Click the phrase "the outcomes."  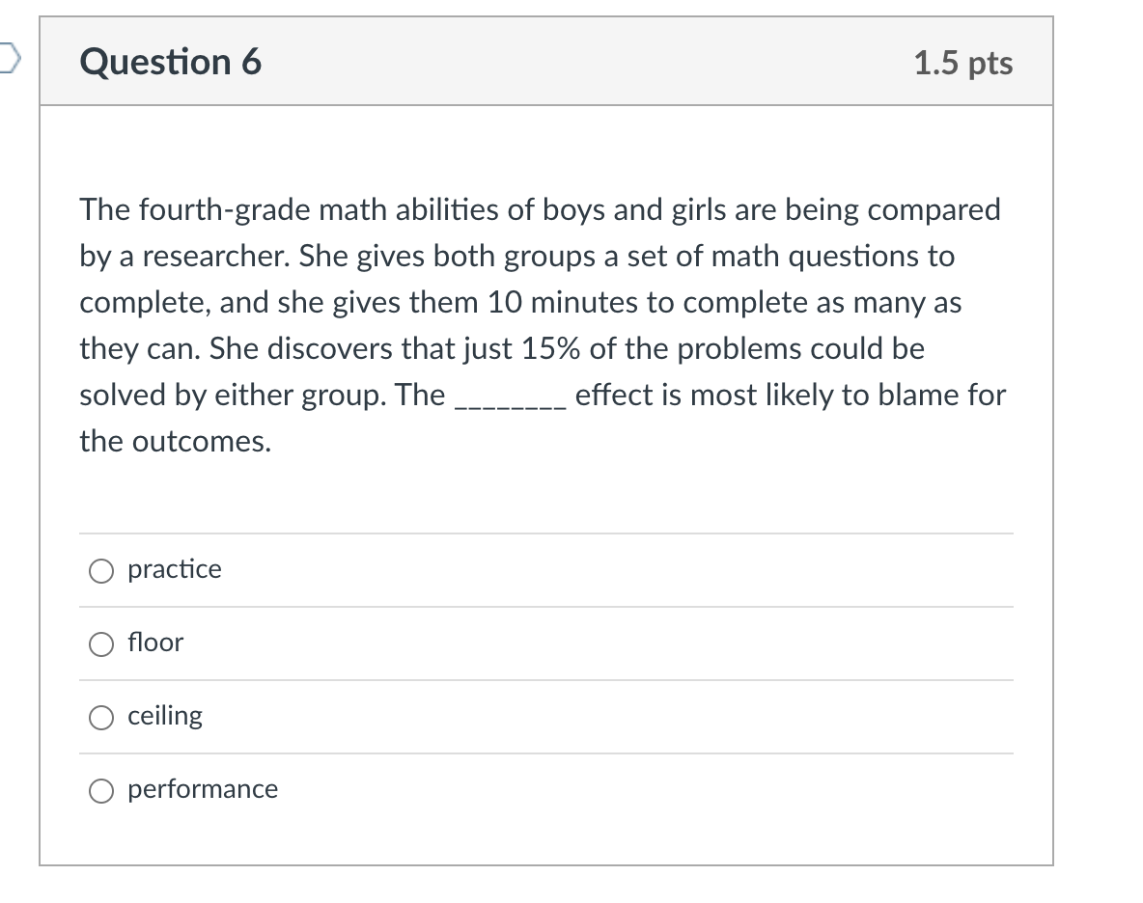click(176, 441)
